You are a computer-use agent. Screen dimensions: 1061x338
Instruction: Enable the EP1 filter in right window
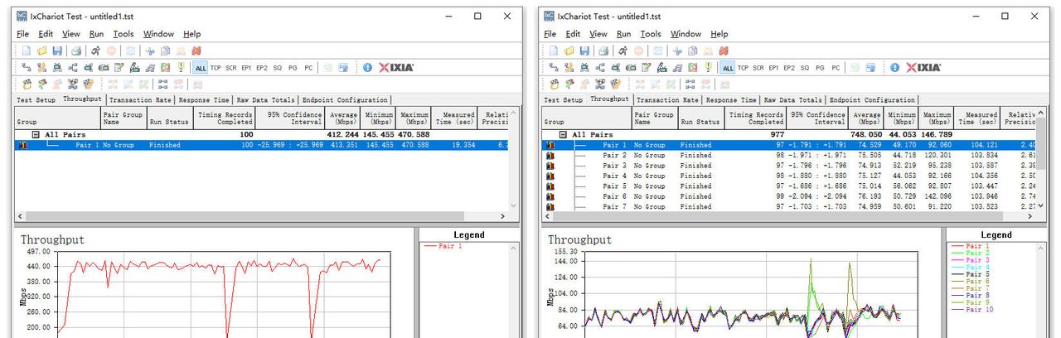[773, 68]
